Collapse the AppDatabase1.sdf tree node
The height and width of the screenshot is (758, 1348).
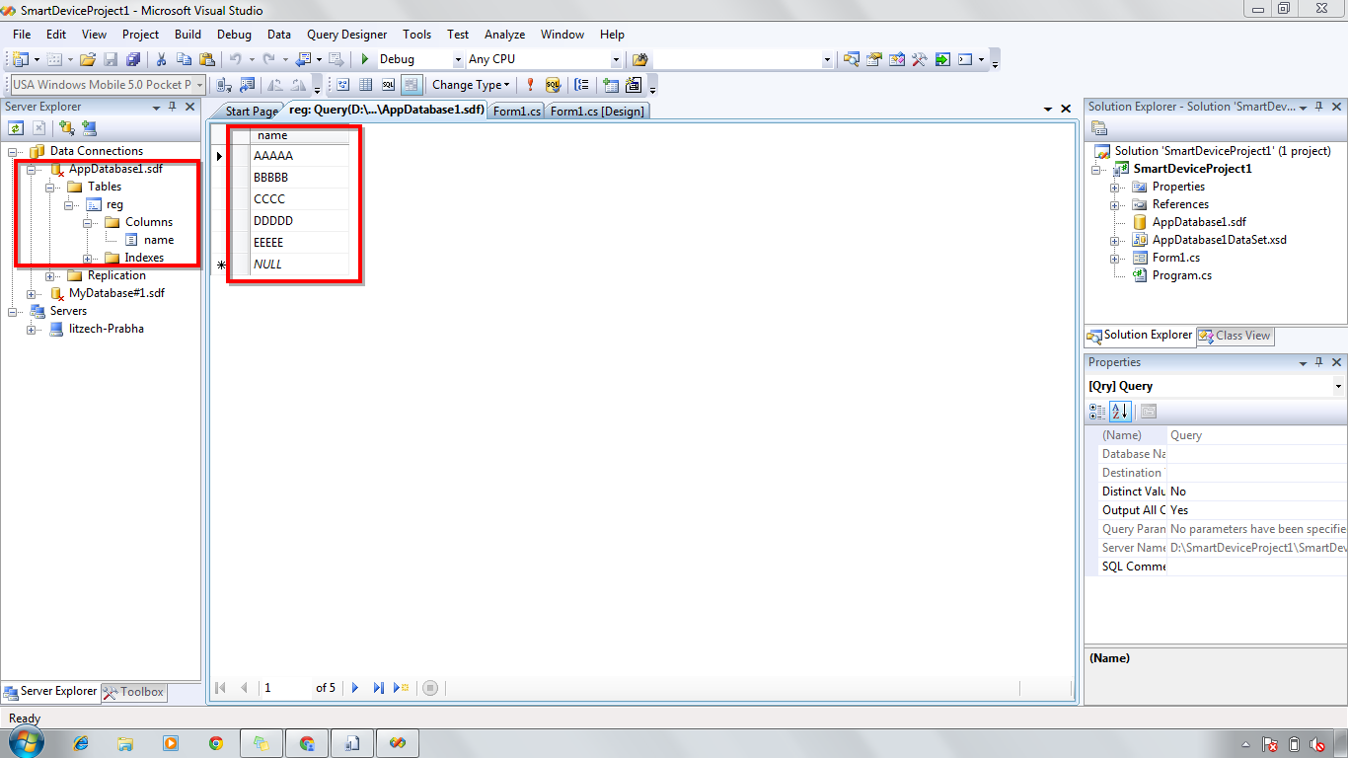(x=32, y=169)
